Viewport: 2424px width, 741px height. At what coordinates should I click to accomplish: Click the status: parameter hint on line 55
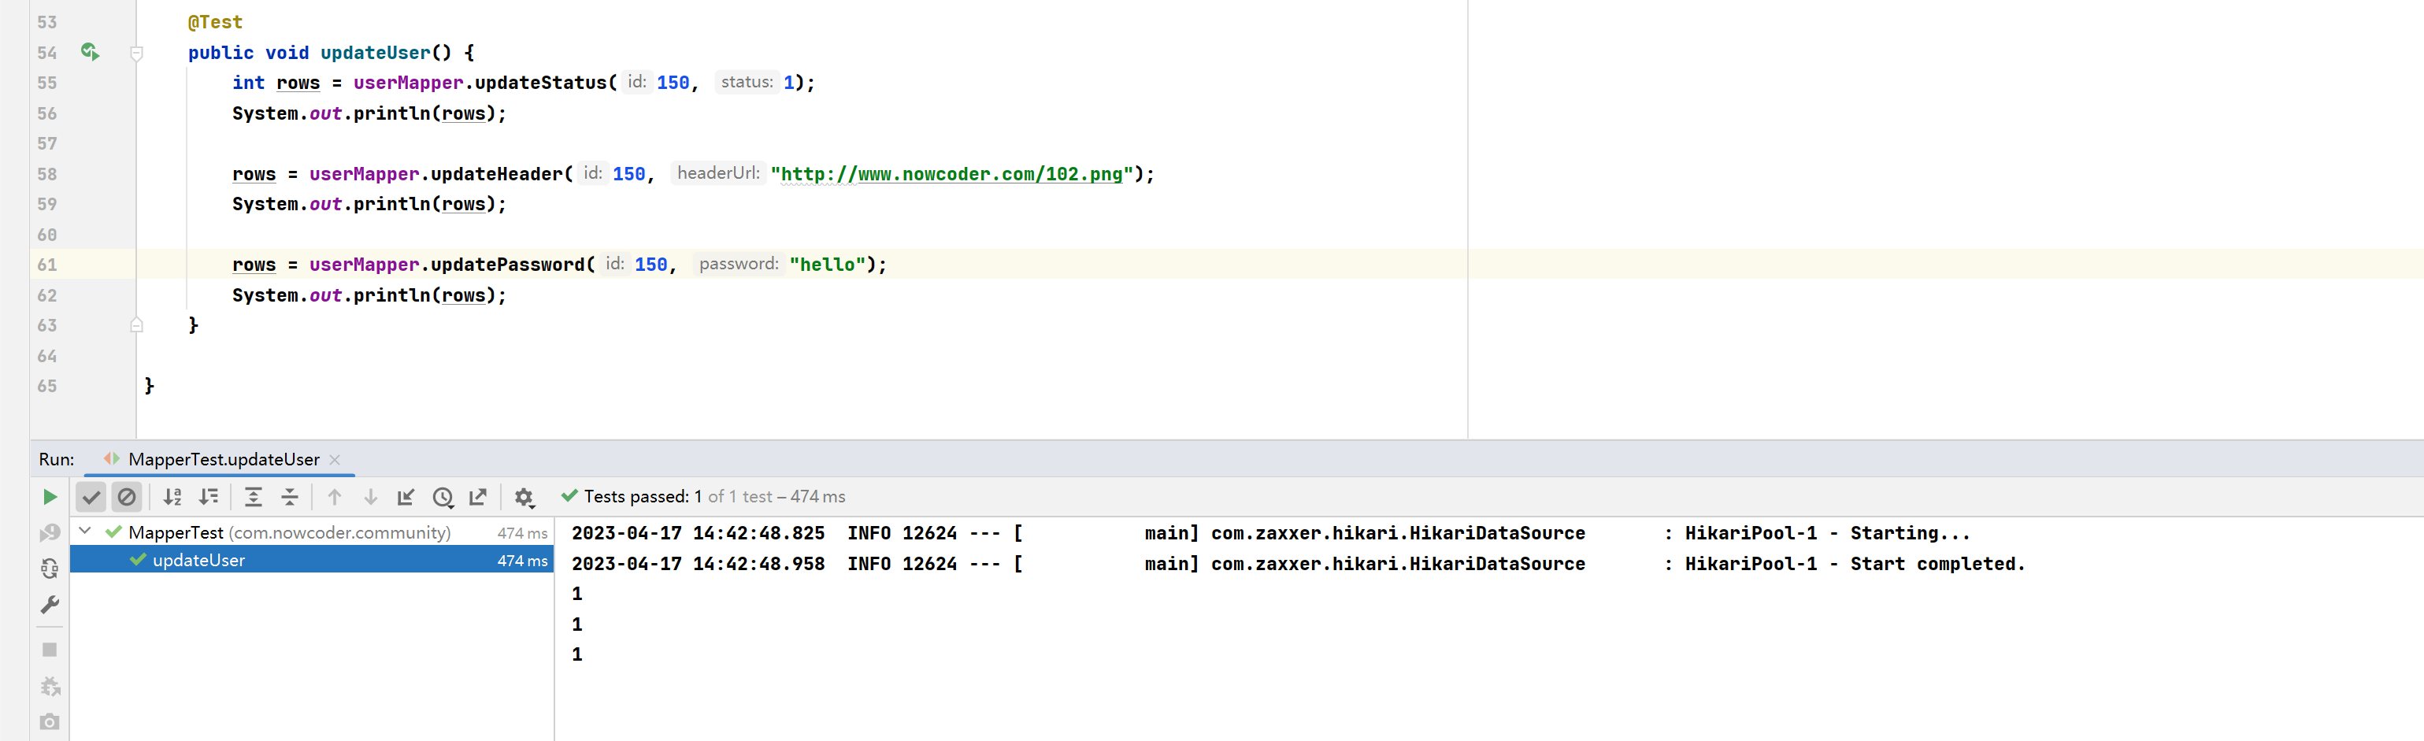747,82
